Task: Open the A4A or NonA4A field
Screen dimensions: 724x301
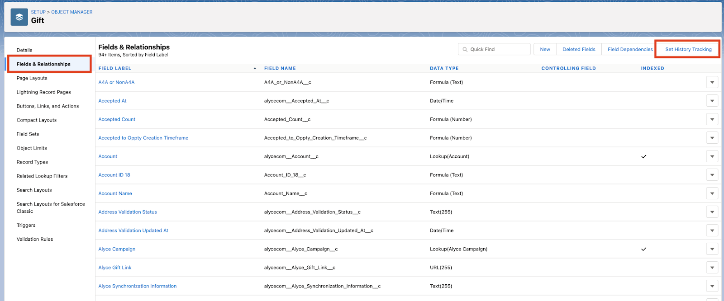Action: (116, 82)
